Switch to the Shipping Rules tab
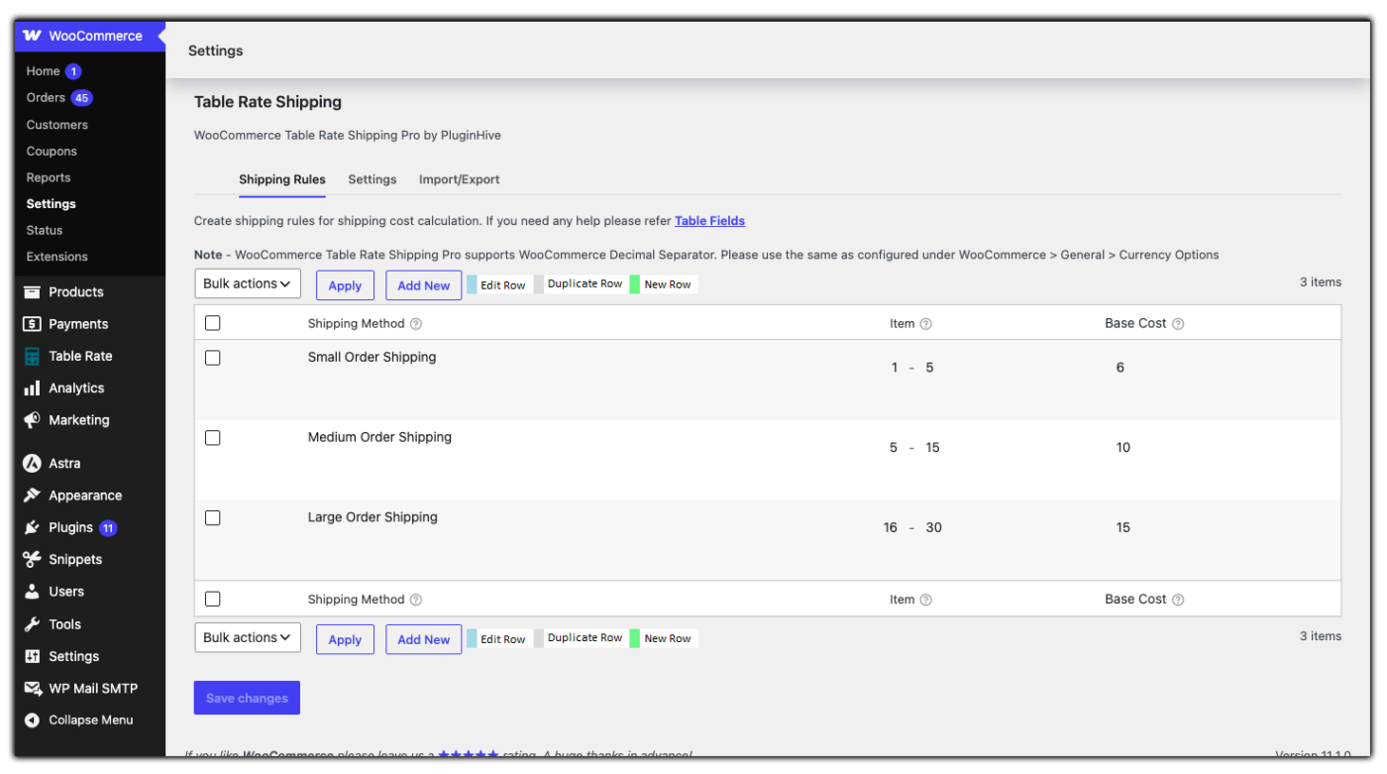 point(282,179)
